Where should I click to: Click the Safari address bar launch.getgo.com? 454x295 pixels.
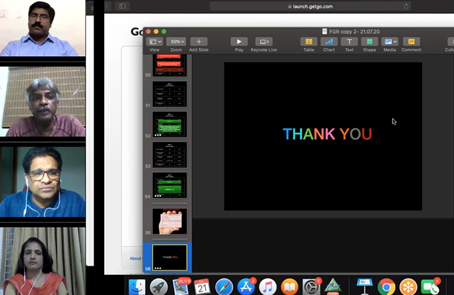pyautogui.click(x=310, y=7)
